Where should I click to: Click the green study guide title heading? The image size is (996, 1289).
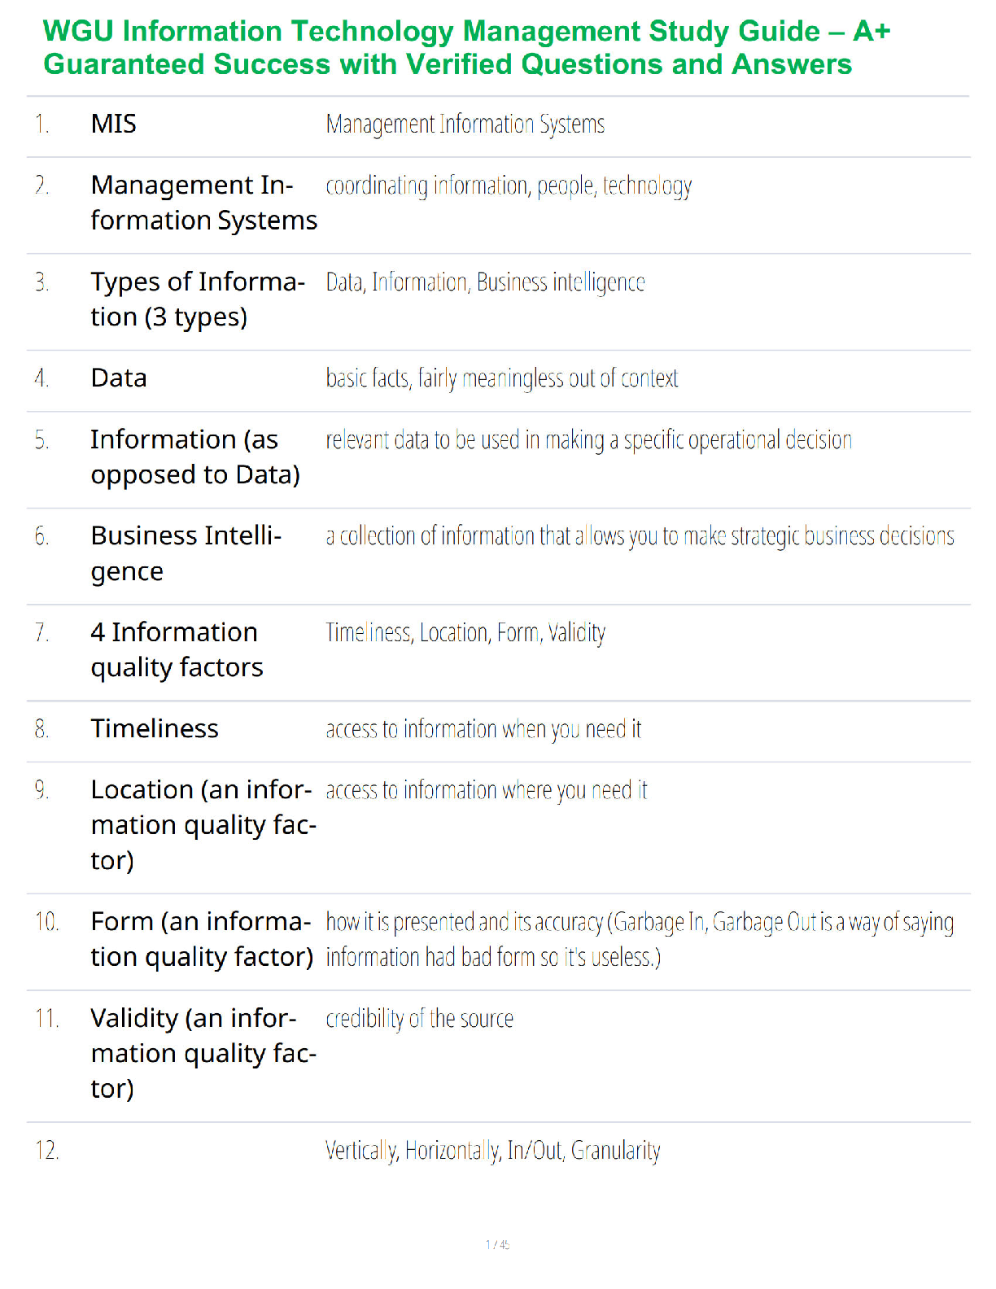[x=466, y=48]
